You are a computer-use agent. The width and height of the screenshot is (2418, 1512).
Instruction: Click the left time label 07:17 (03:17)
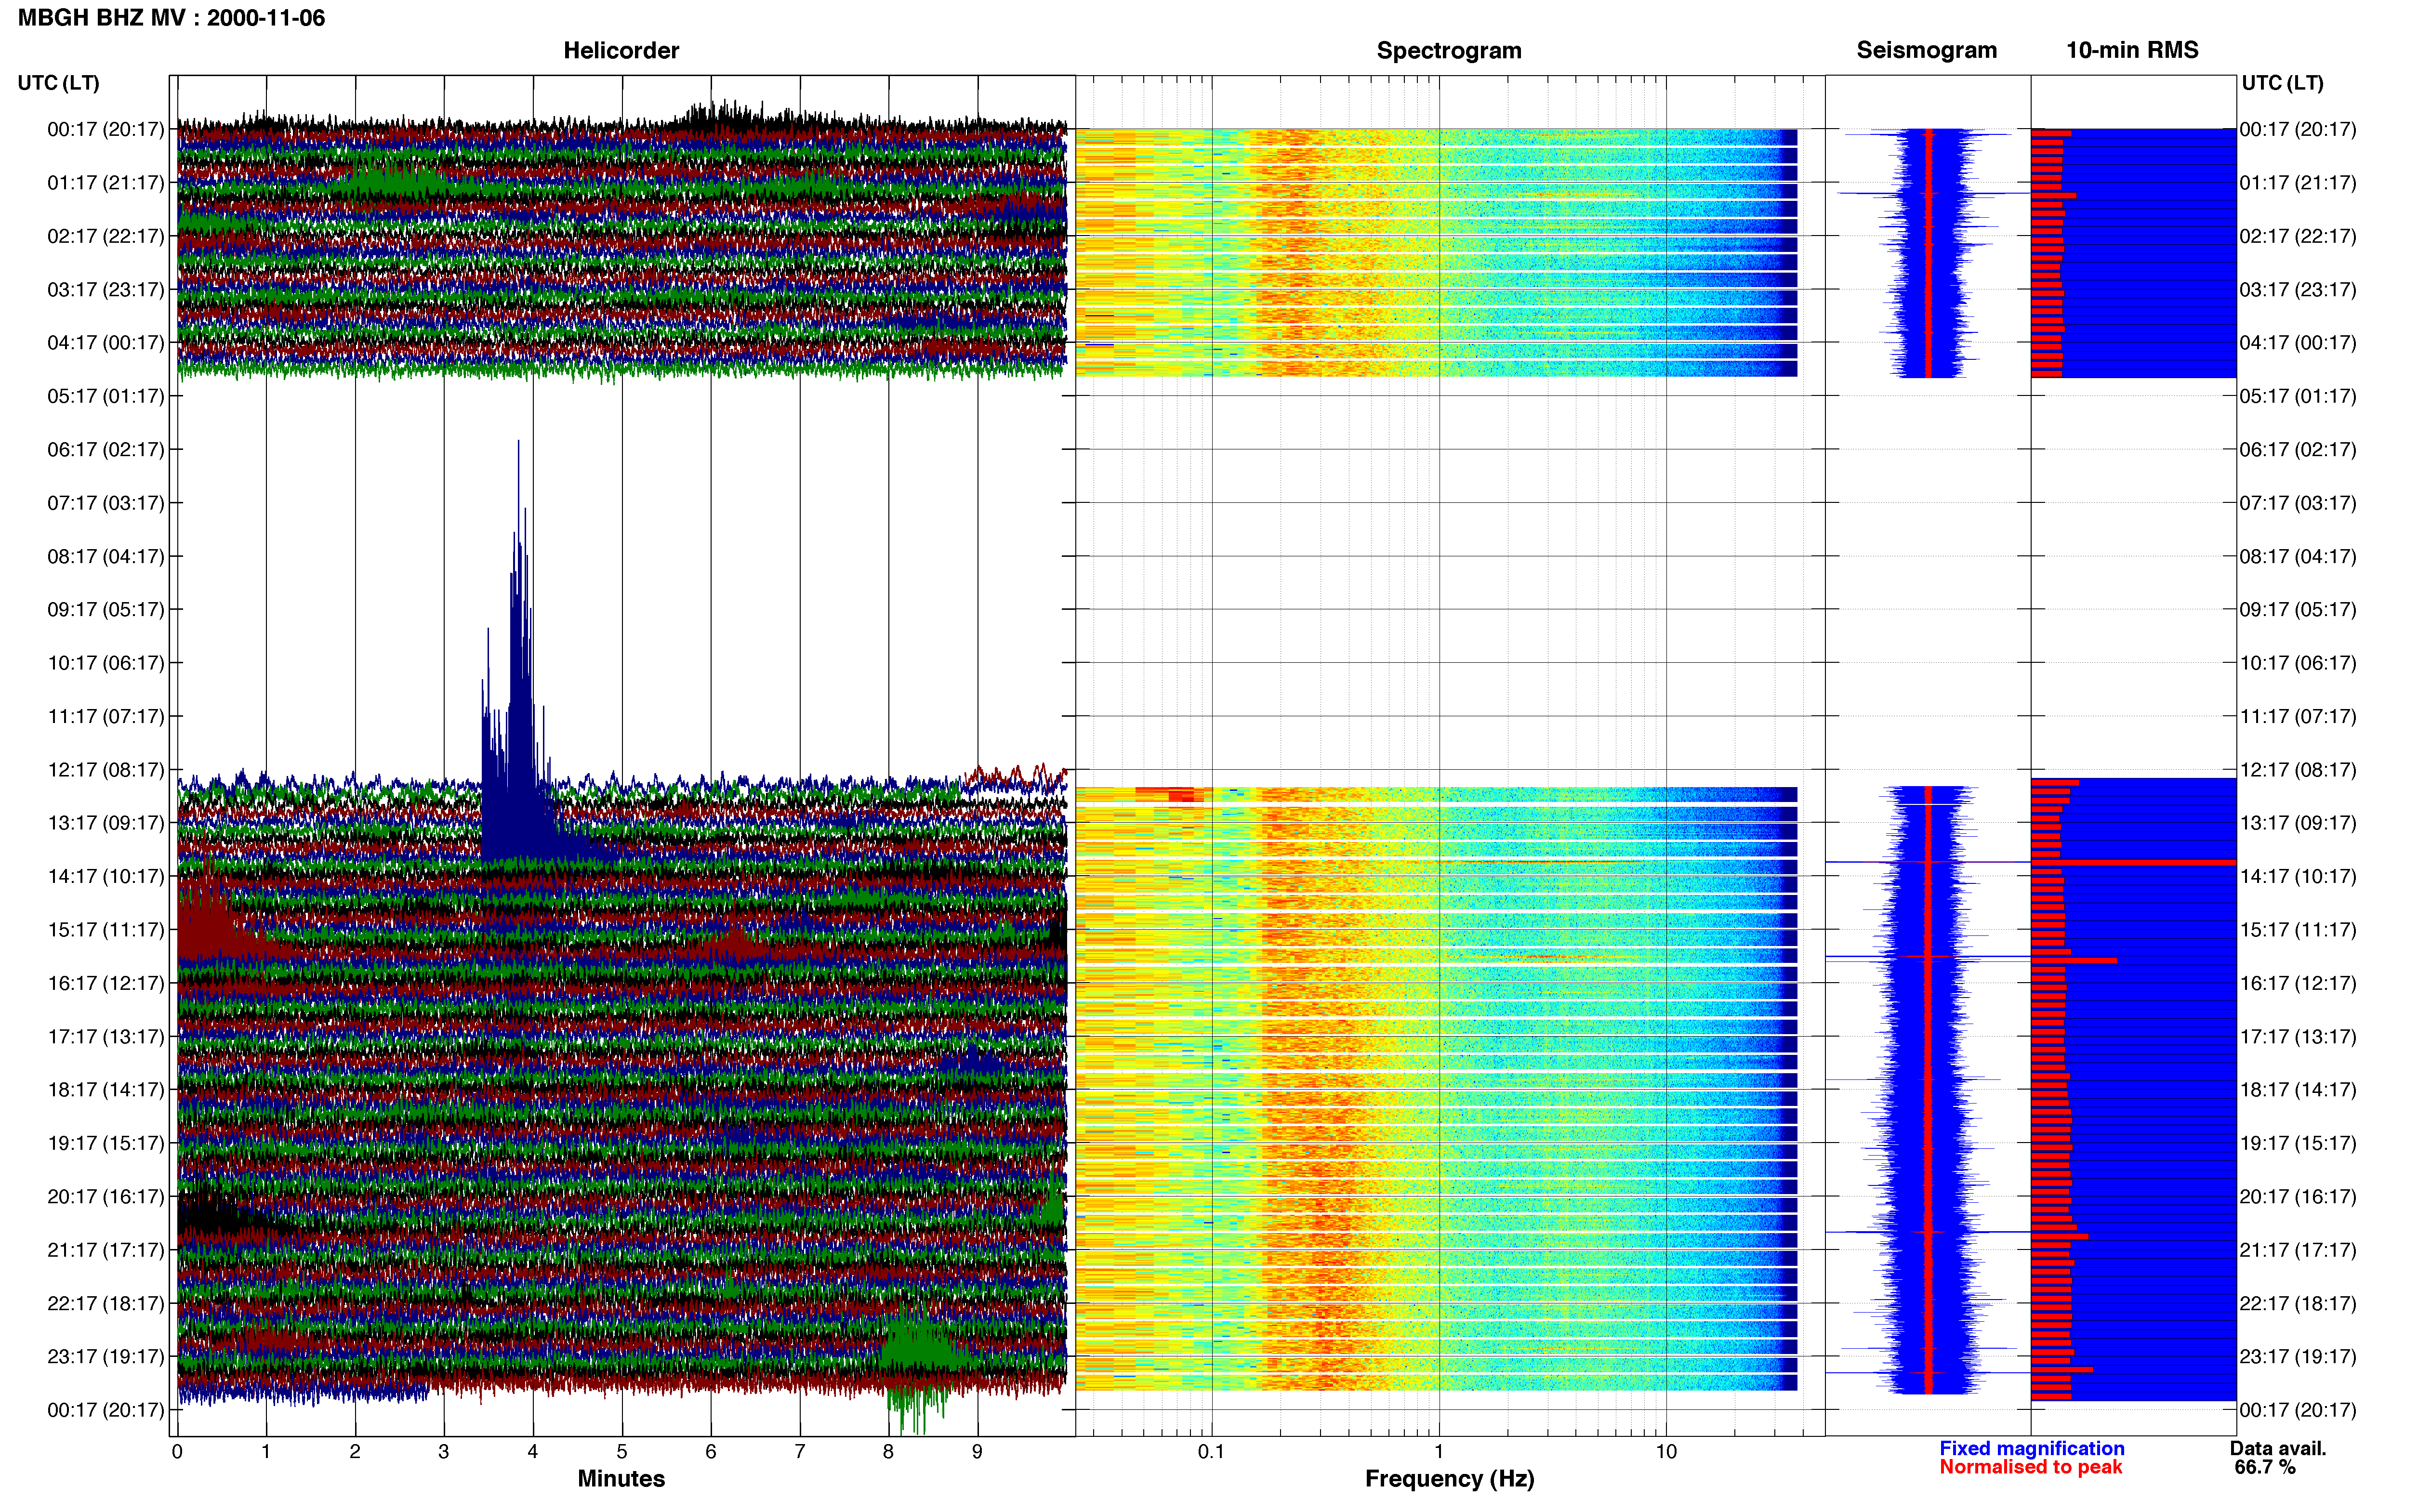tap(106, 503)
